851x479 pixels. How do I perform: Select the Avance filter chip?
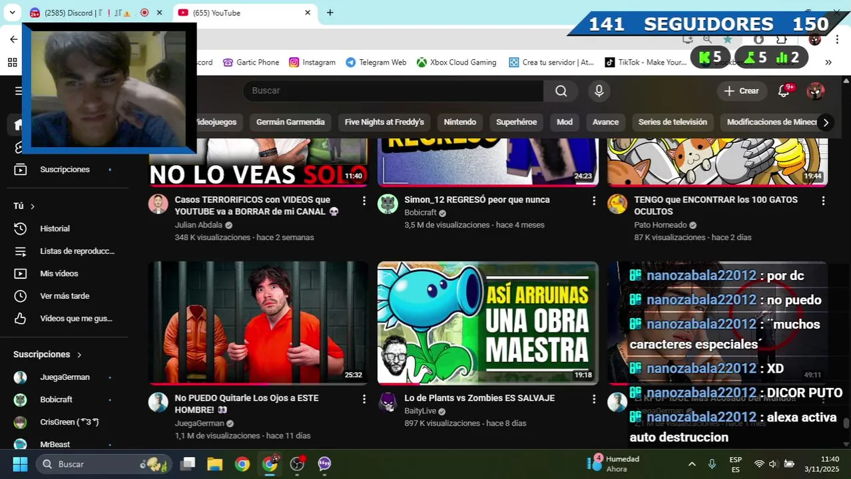[605, 122]
